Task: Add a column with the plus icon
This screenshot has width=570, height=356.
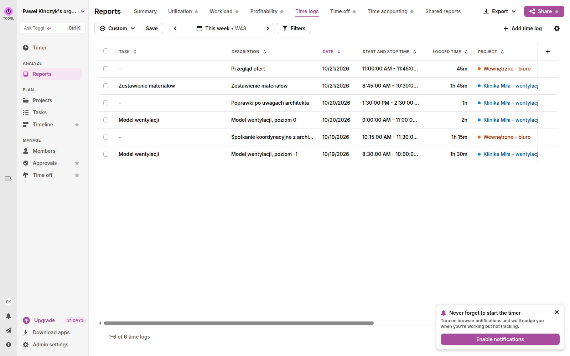Action: pos(548,52)
